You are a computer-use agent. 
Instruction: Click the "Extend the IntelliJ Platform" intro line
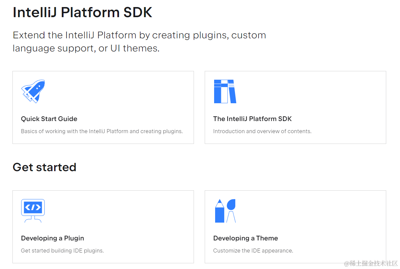coord(139,35)
